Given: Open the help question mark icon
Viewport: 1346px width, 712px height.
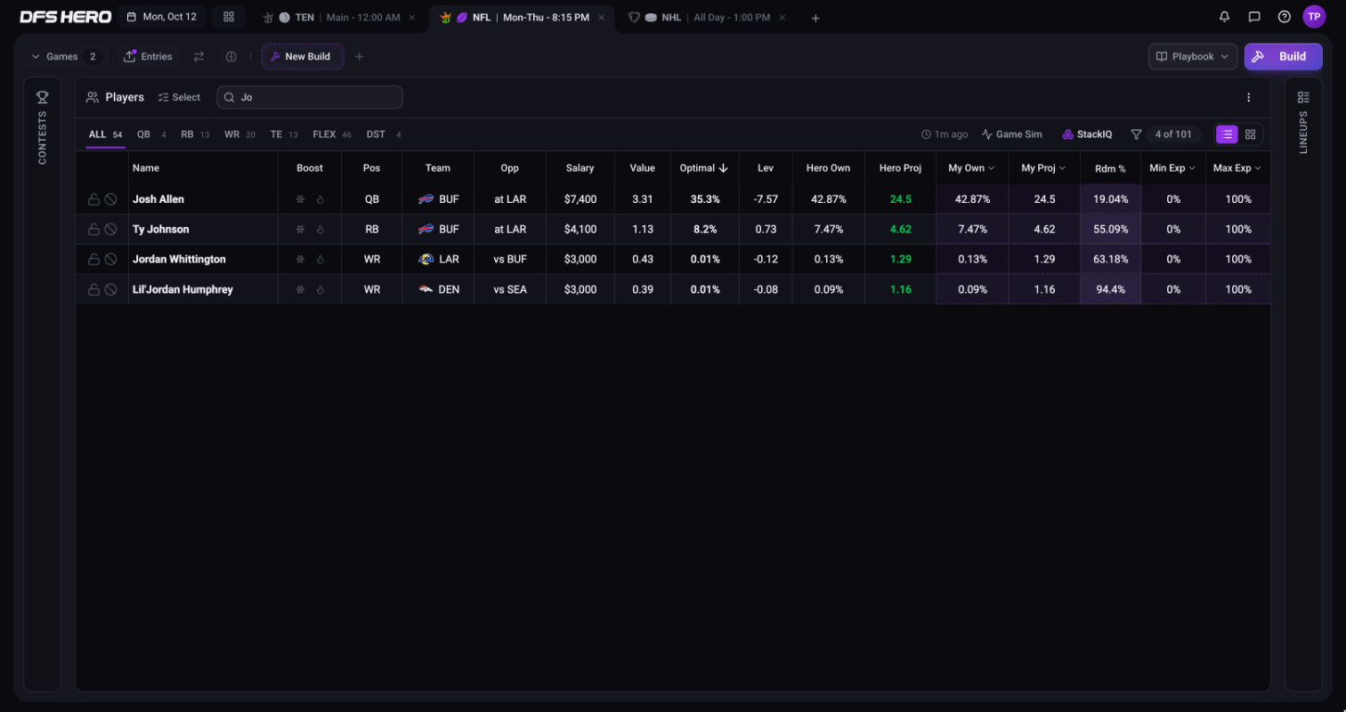Looking at the screenshot, I should point(1284,17).
